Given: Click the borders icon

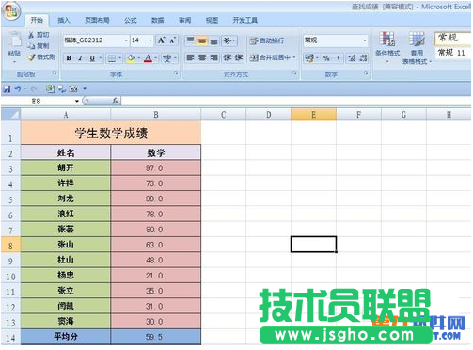Looking at the screenshot, I should pyautogui.click(x=112, y=58).
